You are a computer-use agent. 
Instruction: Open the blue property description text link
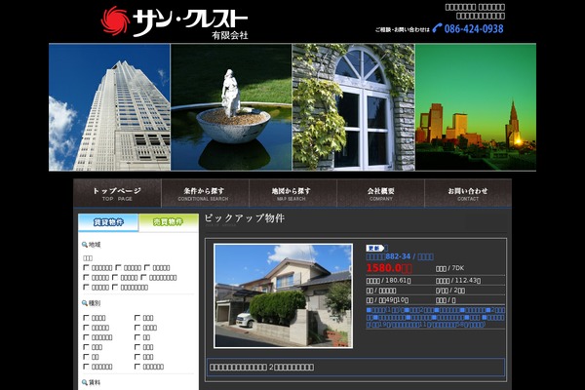(x=436, y=317)
